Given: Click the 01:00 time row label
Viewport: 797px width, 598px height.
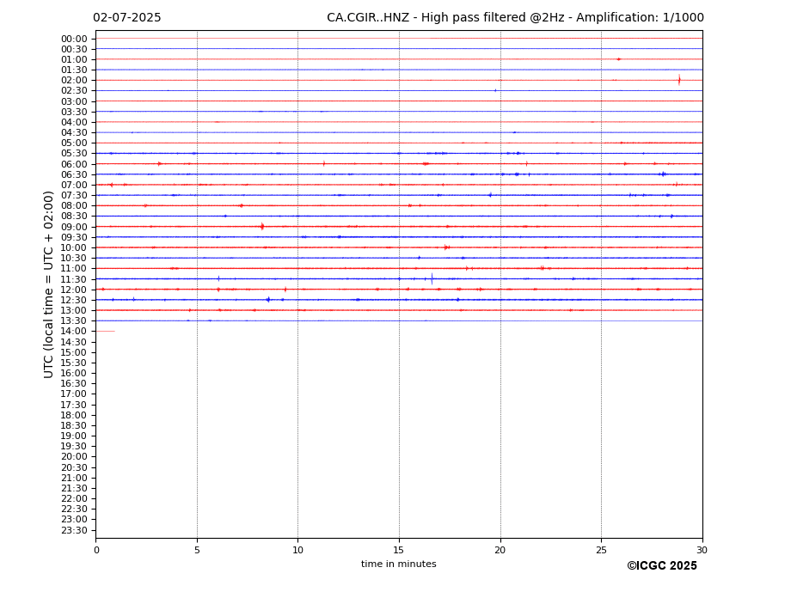Looking at the screenshot, I should [74, 59].
